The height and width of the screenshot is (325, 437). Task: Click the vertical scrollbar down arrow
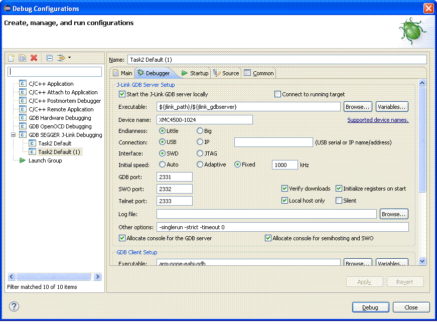click(422, 261)
